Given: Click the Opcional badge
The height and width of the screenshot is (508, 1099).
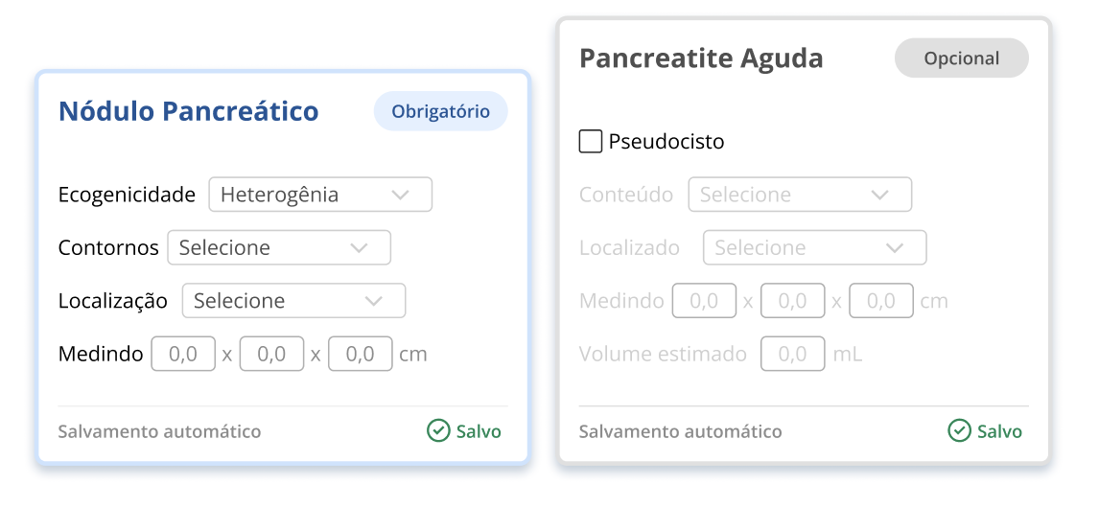Looking at the screenshot, I should [961, 58].
